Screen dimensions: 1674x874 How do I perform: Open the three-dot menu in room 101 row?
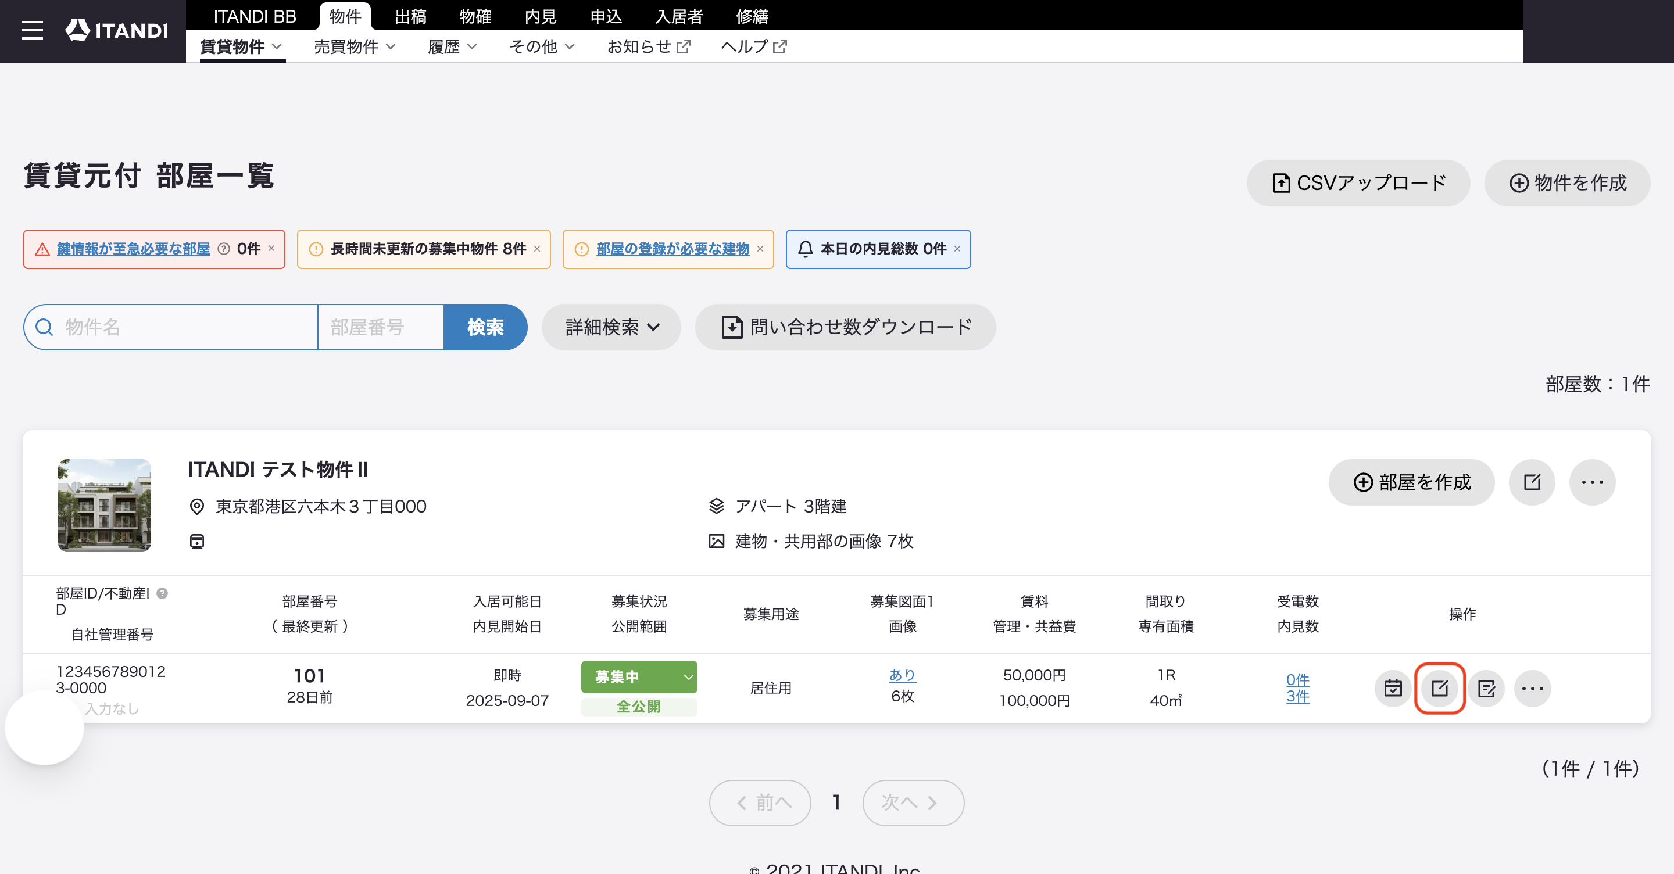coord(1532,688)
